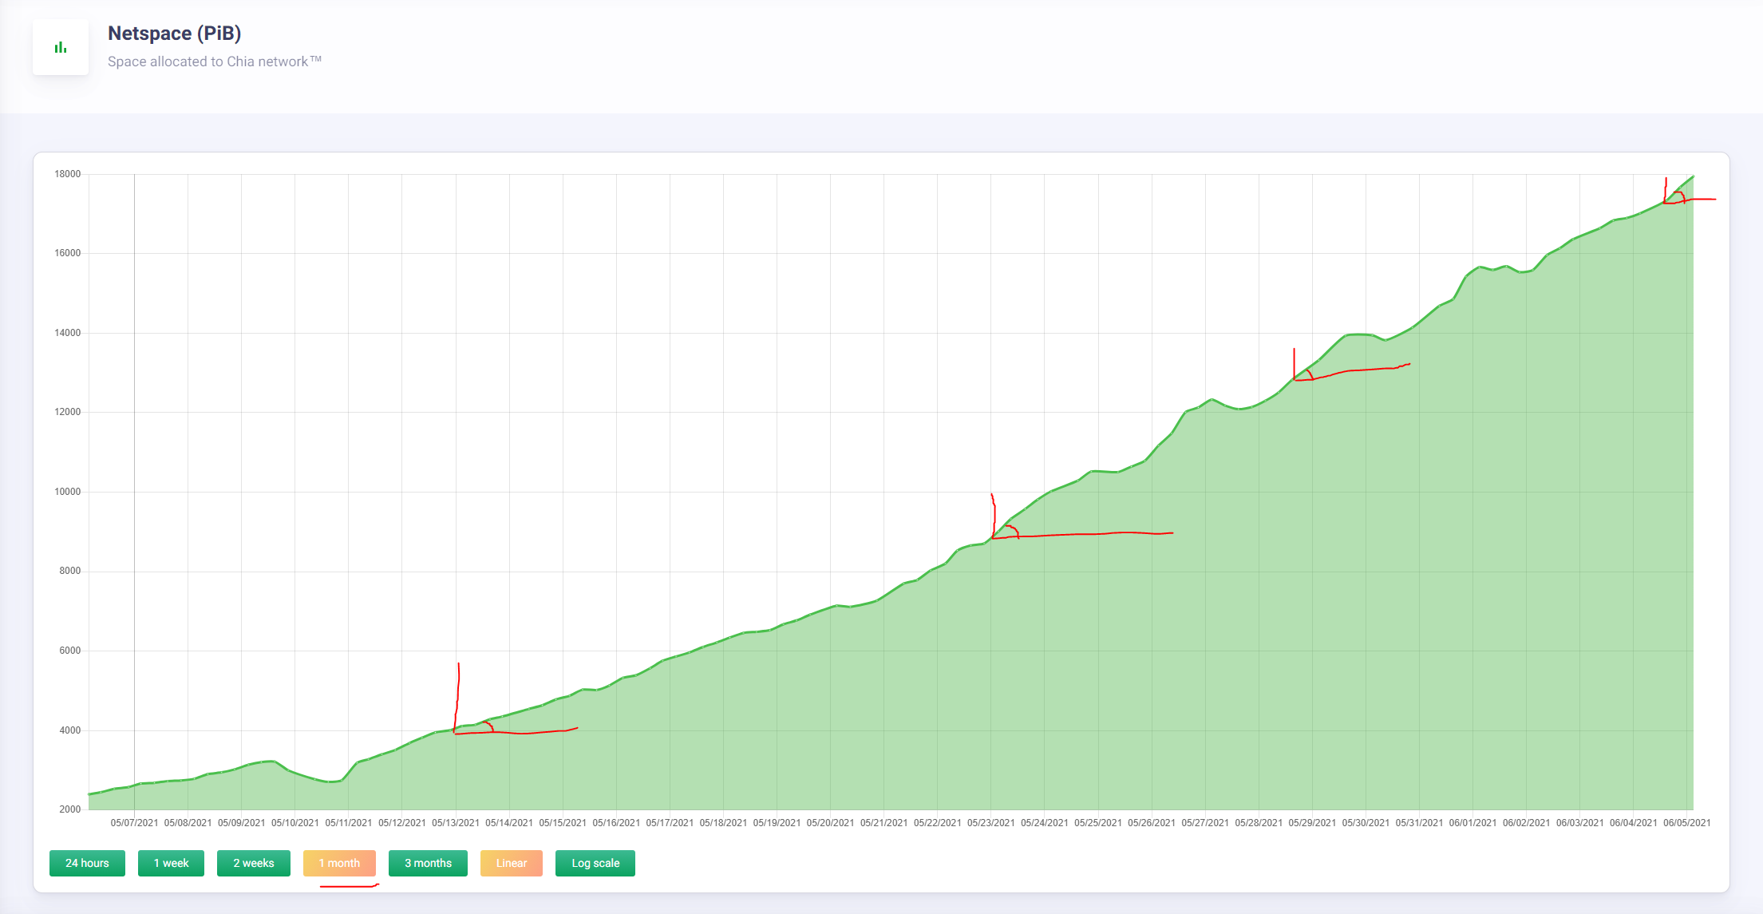Screen dimensions: 1763x914
Task: Click the 06/03/2021 x-axis date
Action: coord(1580,823)
